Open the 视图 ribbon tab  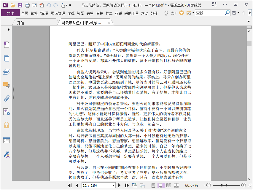click(80, 13)
